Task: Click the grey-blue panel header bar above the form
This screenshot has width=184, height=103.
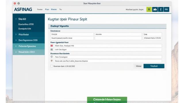Action: 107,26
